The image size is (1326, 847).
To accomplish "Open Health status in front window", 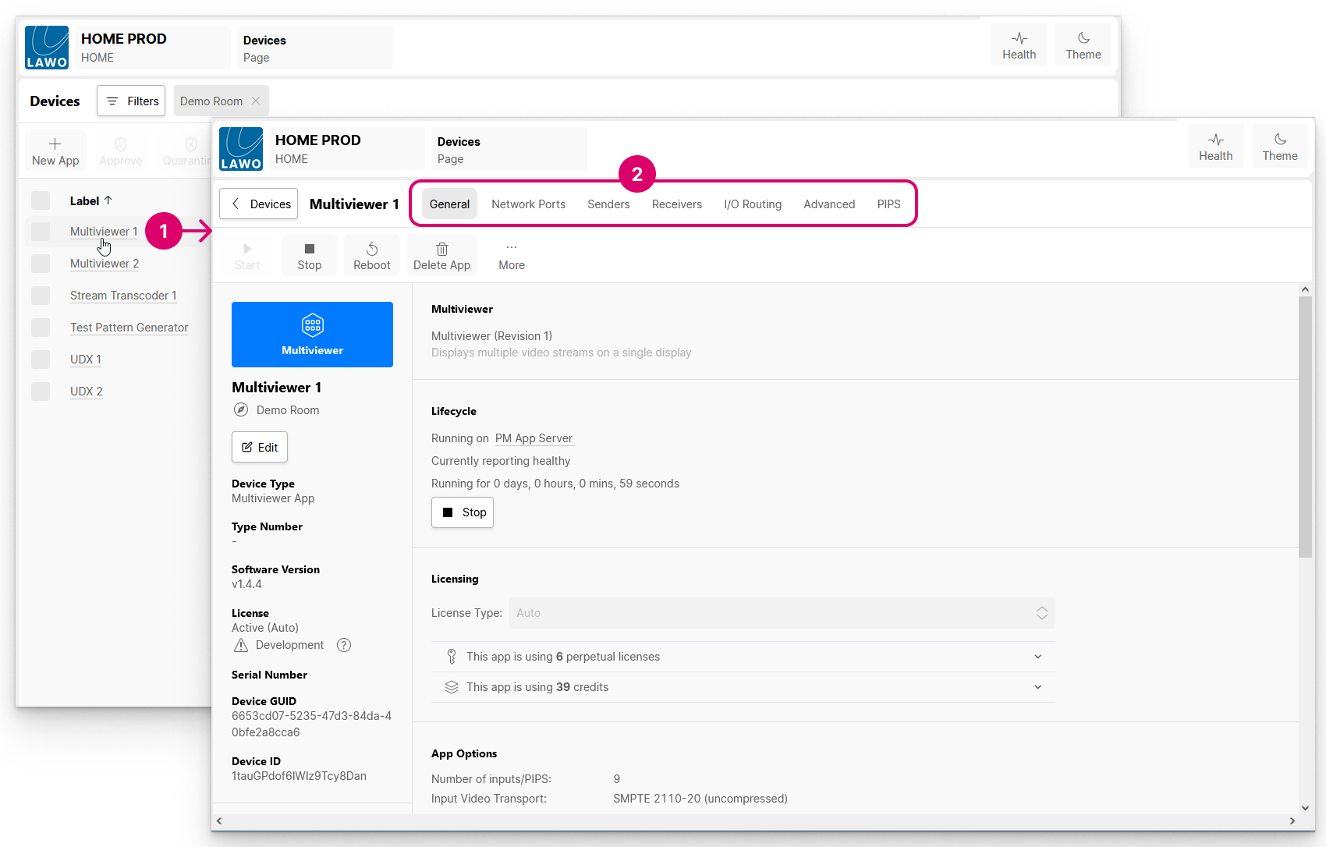I will (x=1215, y=147).
